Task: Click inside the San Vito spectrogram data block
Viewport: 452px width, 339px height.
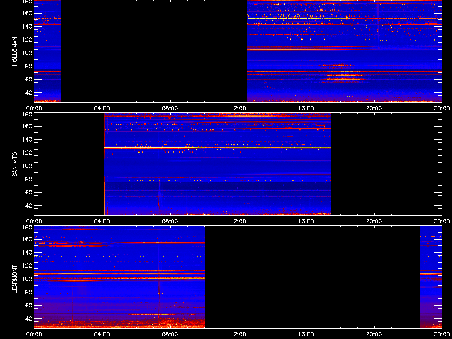Action: pyautogui.click(x=218, y=164)
